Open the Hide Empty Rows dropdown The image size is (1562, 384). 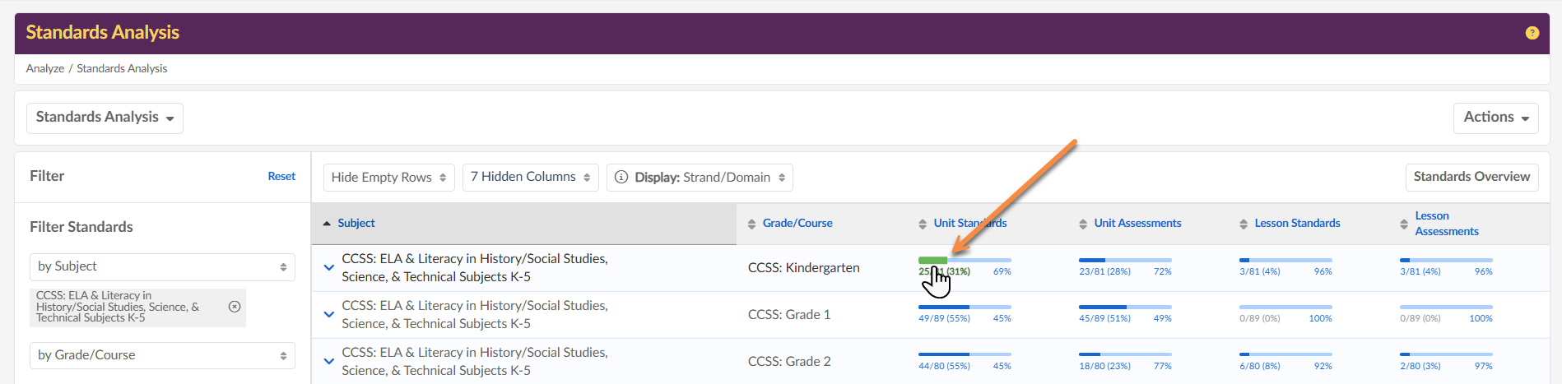tap(388, 178)
